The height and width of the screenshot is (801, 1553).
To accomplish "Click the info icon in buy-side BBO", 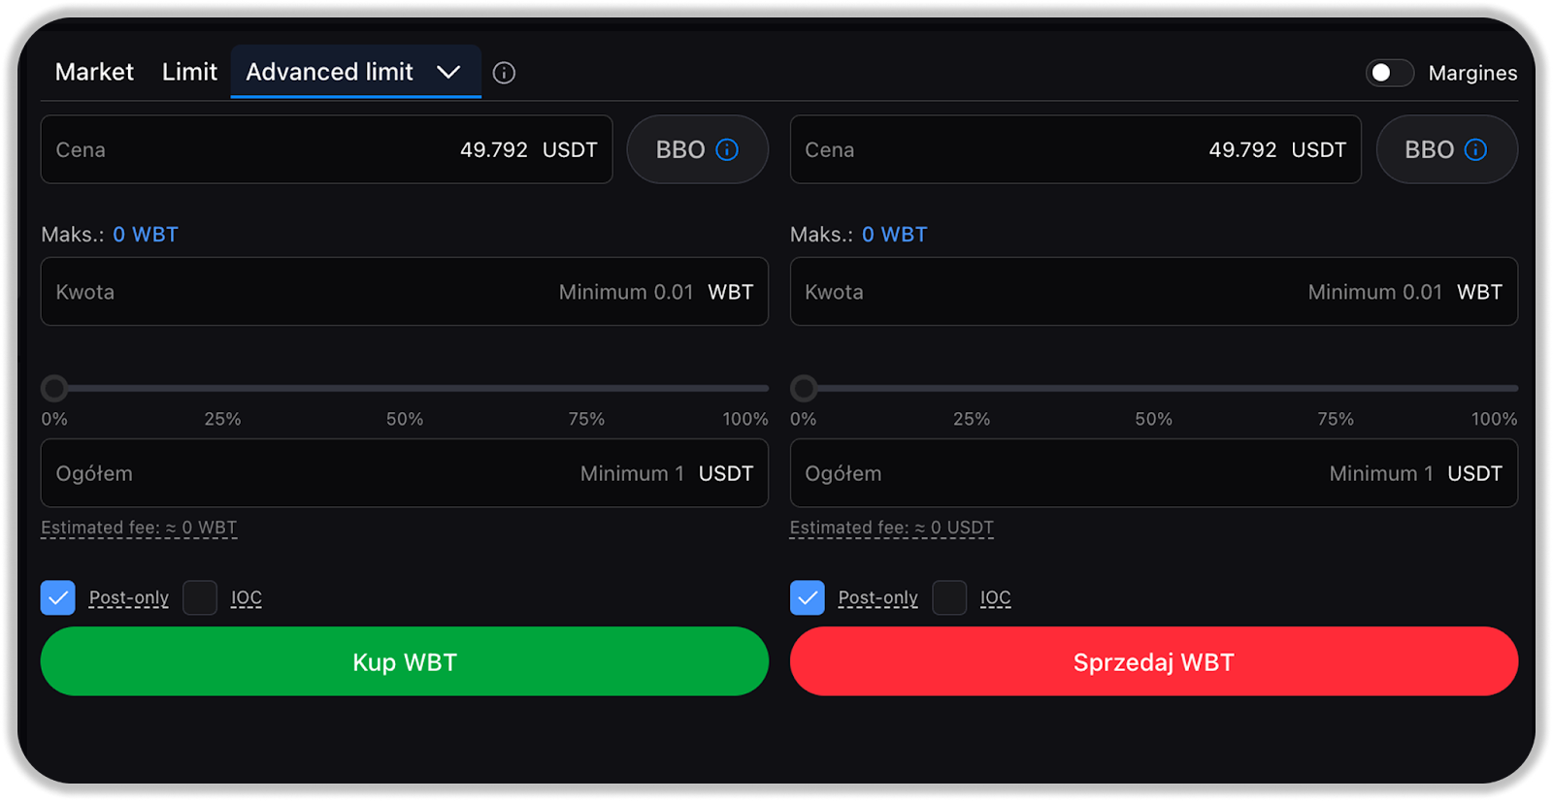I will pos(727,149).
